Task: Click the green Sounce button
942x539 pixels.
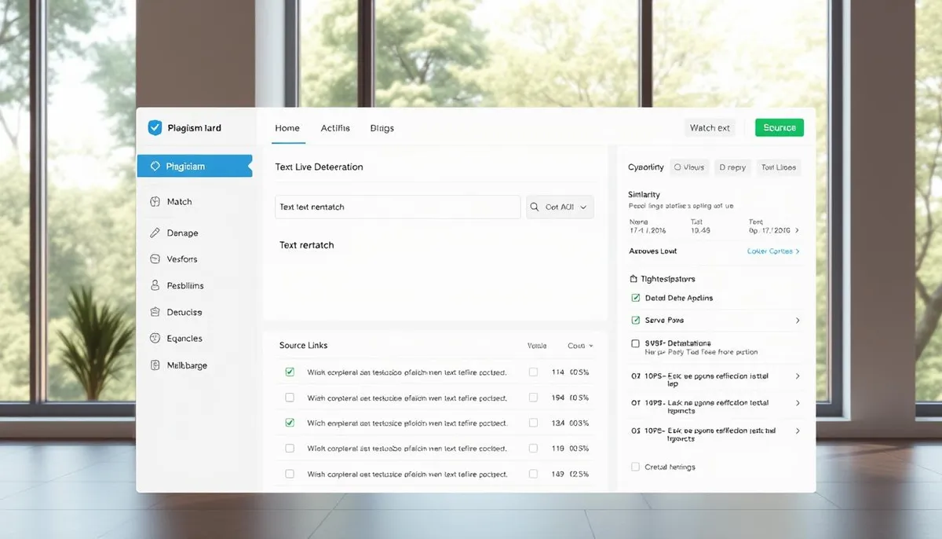Action: point(780,128)
